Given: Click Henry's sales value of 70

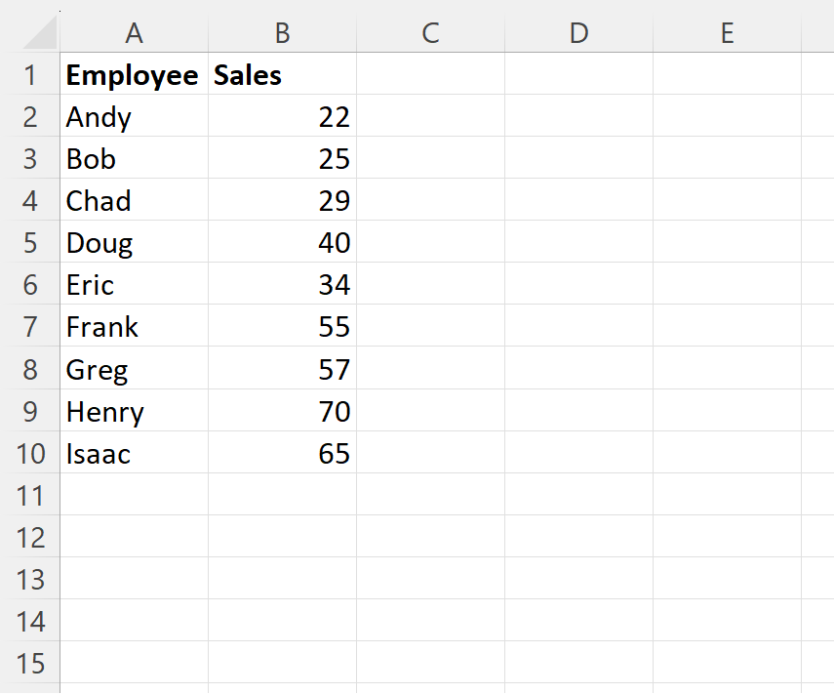Looking at the screenshot, I should click(x=282, y=412).
